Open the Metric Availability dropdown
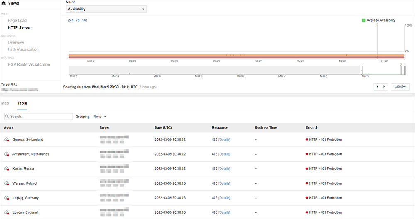 106,9
